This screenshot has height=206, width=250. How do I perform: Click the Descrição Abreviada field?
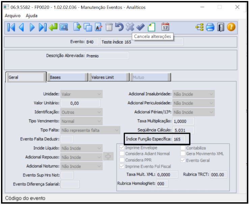[107, 56]
